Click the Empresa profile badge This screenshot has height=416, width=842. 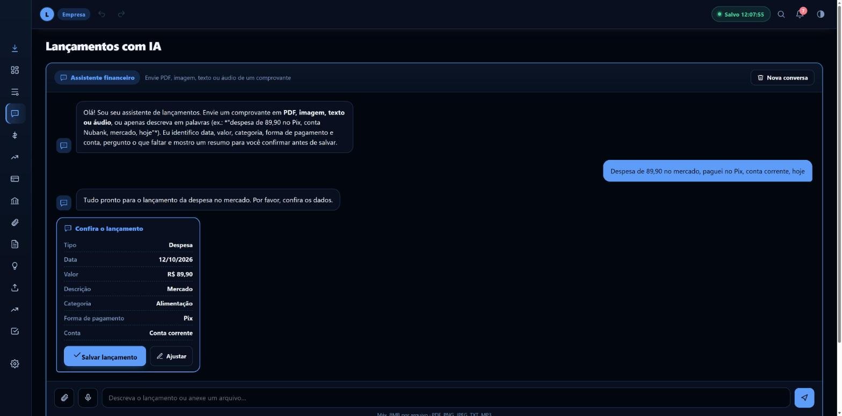(74, 14)
